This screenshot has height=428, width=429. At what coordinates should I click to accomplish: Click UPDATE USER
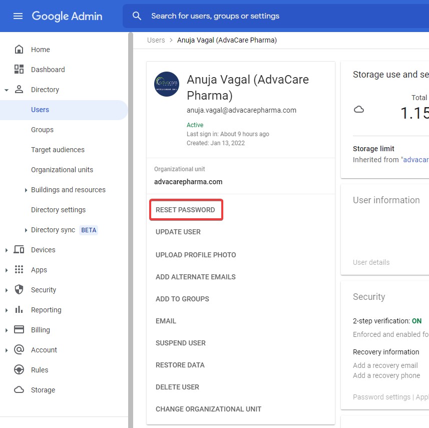pyautogui.click(x=178, y=232)
